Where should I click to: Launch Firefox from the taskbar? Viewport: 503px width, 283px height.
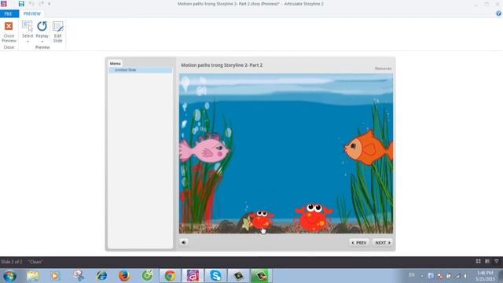point(124,276)
